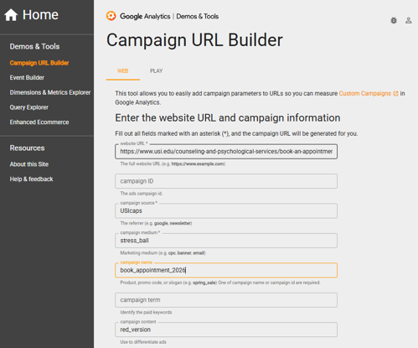
Task: Click the Campaign URL Builder page title
Action: click(194, 40)
